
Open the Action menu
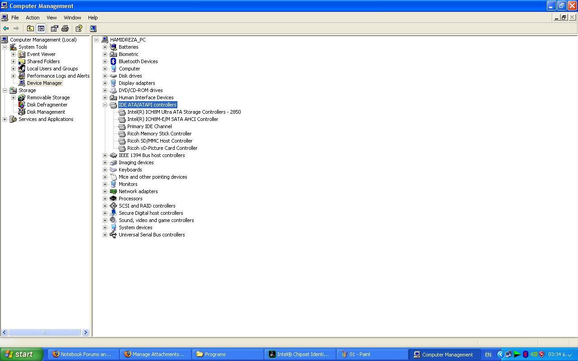coord(33,18)
